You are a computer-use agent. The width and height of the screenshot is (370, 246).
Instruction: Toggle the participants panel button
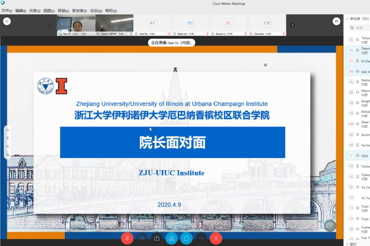tap(171, 238)
